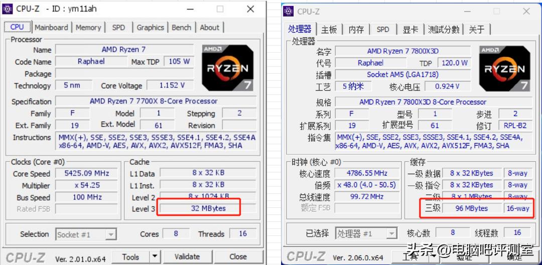Click the Ext. Model 61 value in left window
The image size is (542, 265).
click(x=158, y=125)
